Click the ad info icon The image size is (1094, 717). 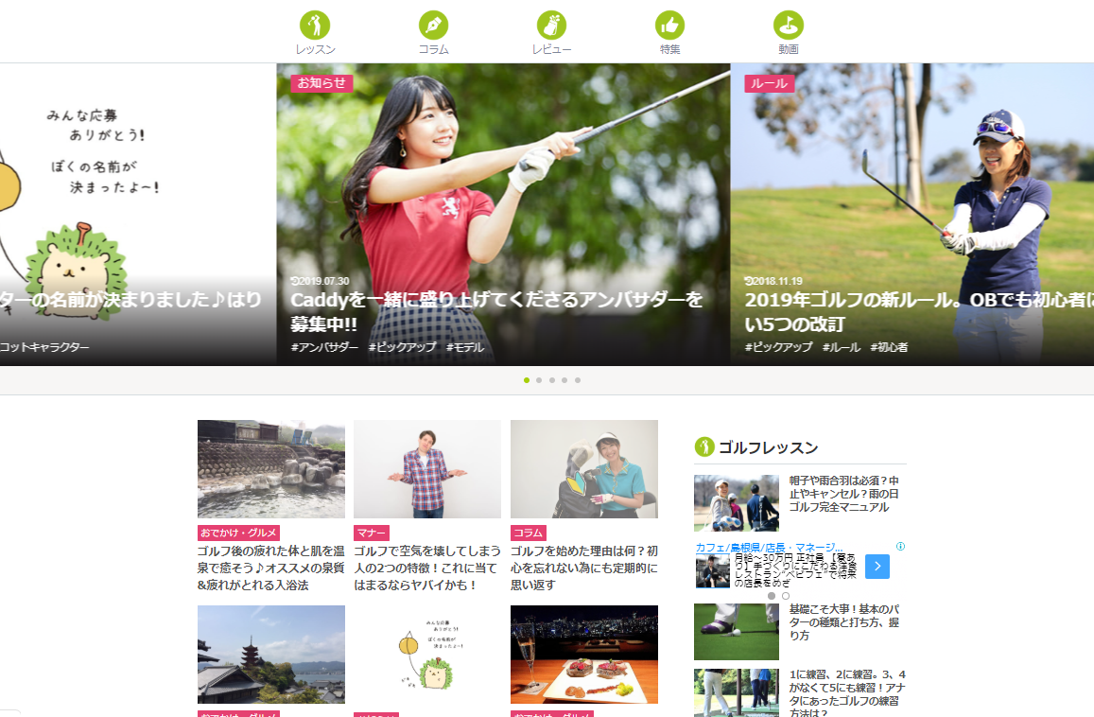coord(900,547)
